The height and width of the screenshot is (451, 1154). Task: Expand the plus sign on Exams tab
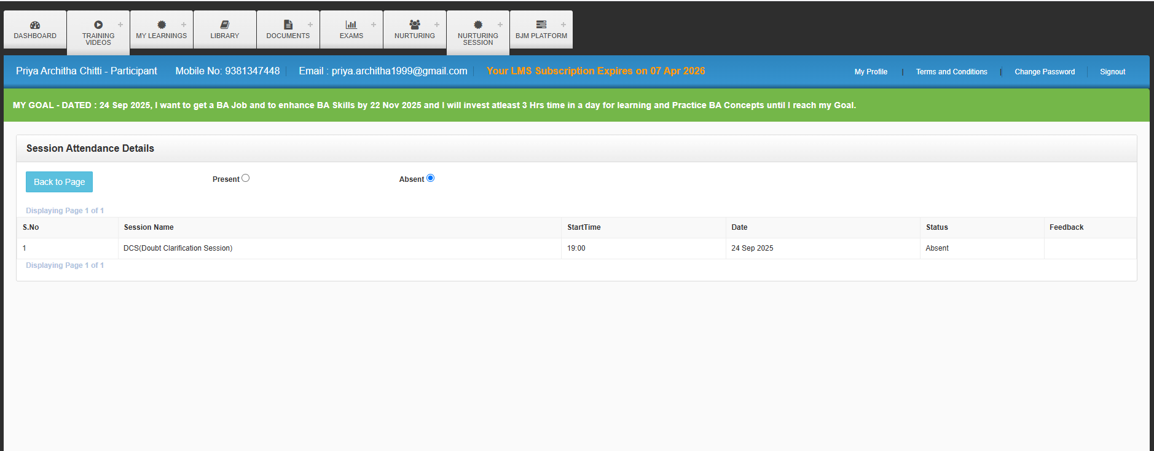point(374,25)
